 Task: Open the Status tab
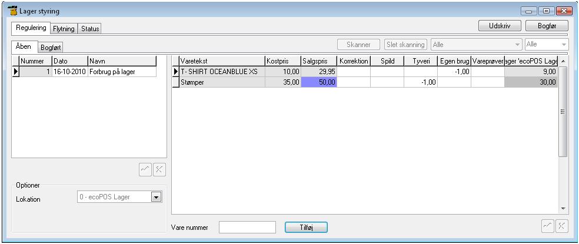pyautogui.click(x=90, y=29)
